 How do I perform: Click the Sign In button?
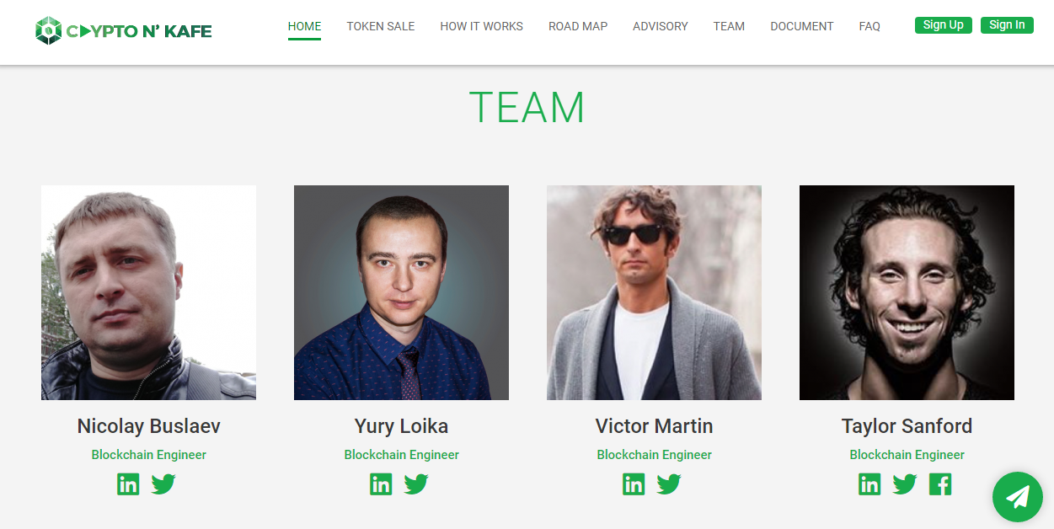1007,25
